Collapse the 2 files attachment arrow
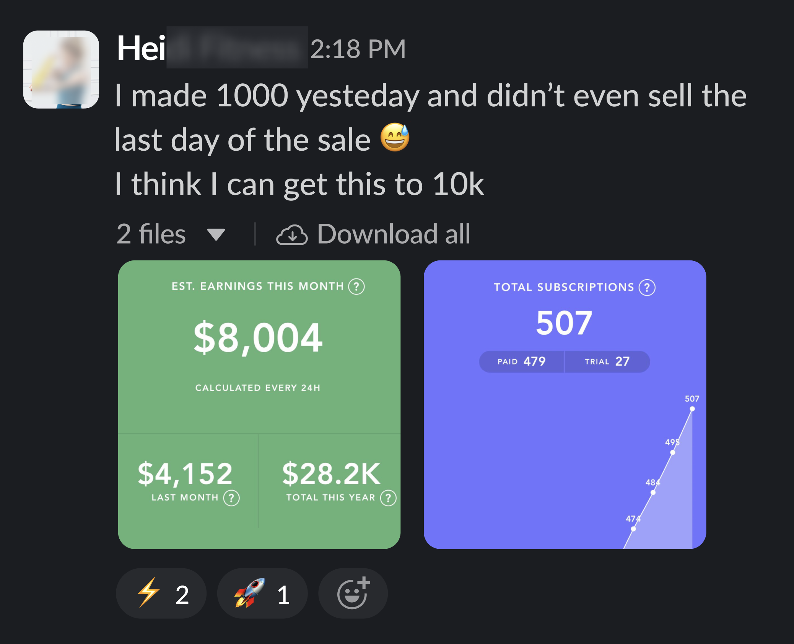 pyautogui.click(x=216, y=234)
